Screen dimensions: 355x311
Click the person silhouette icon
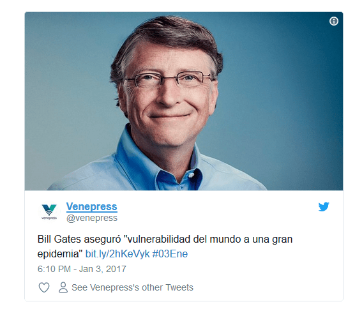click(x=63, y=287)
